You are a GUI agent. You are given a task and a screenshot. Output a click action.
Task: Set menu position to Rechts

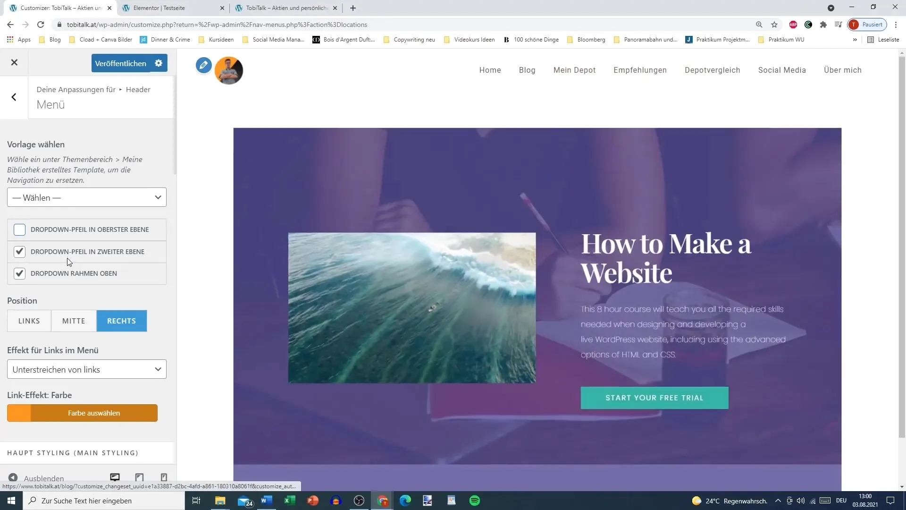click(x=122, y=321)
